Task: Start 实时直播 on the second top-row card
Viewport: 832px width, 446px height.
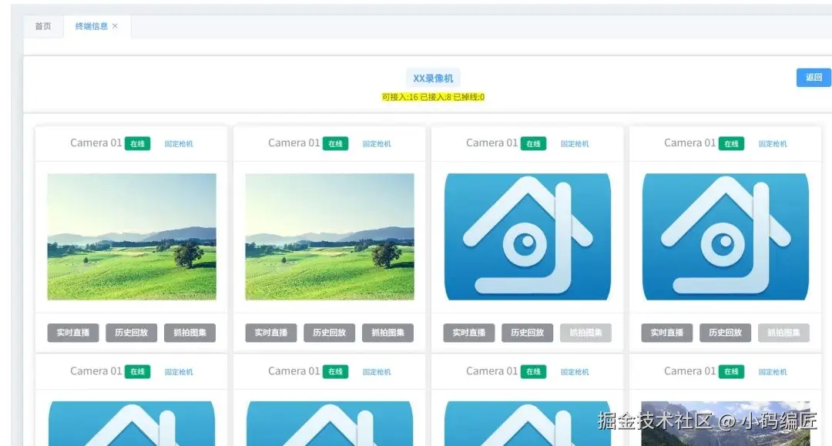Action: [271, 333]
